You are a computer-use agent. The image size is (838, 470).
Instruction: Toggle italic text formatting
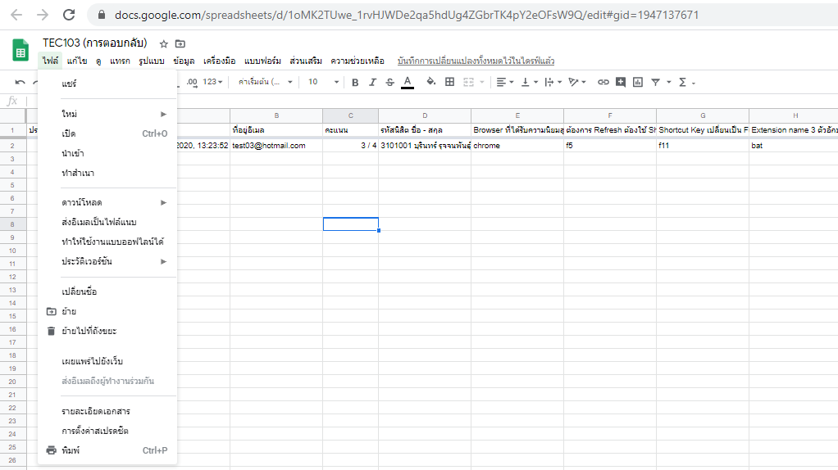click(372, 82)
